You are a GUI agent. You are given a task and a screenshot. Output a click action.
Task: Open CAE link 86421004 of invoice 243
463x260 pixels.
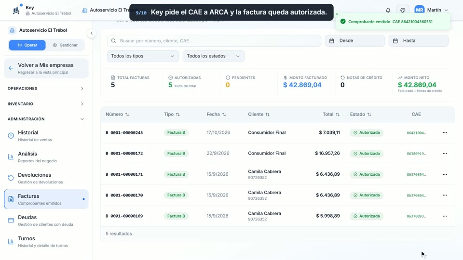coord(416,133)
